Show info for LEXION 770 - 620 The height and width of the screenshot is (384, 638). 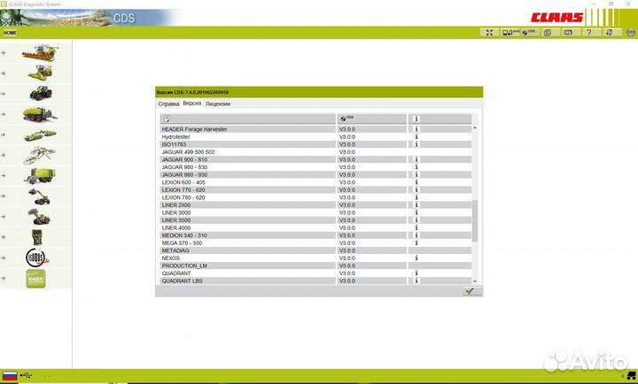coord(416,189)
